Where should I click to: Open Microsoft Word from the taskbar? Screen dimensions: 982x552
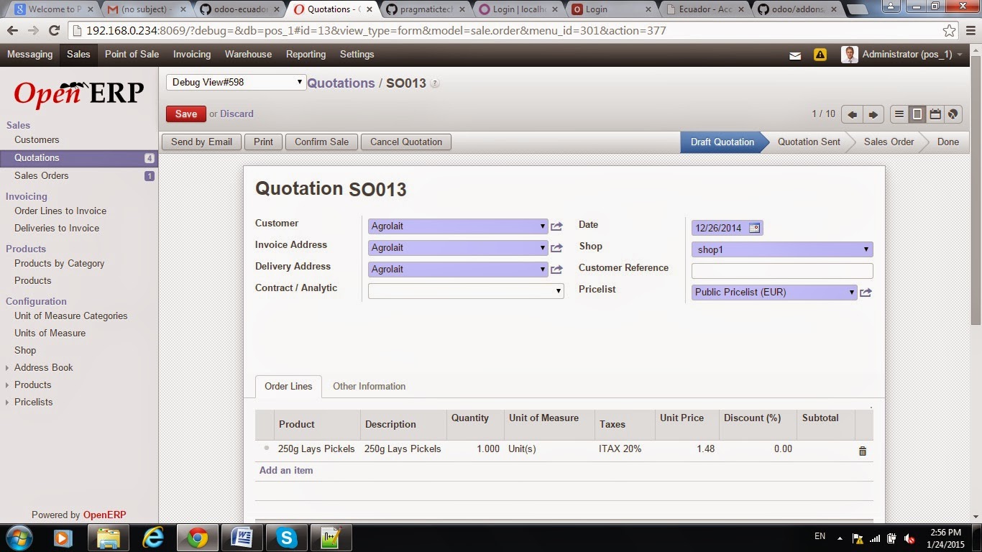pyautogui.click(x=242, y=538)
